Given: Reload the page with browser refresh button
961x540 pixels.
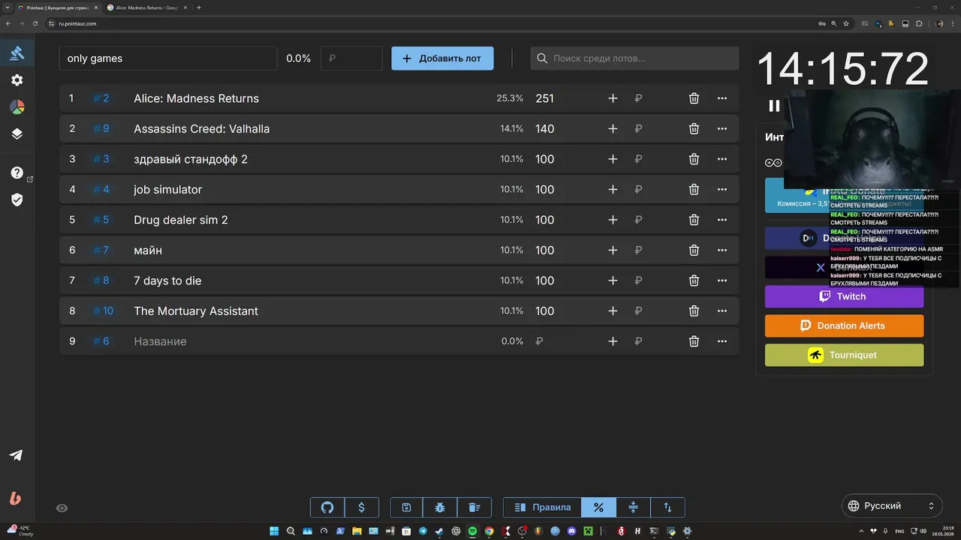Looking at the screenshot, I should [x=35, y=23].
